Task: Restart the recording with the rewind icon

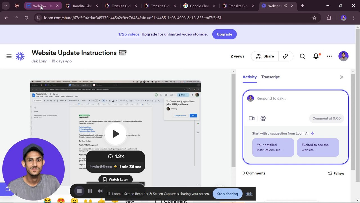Action: tap(100, 191)
